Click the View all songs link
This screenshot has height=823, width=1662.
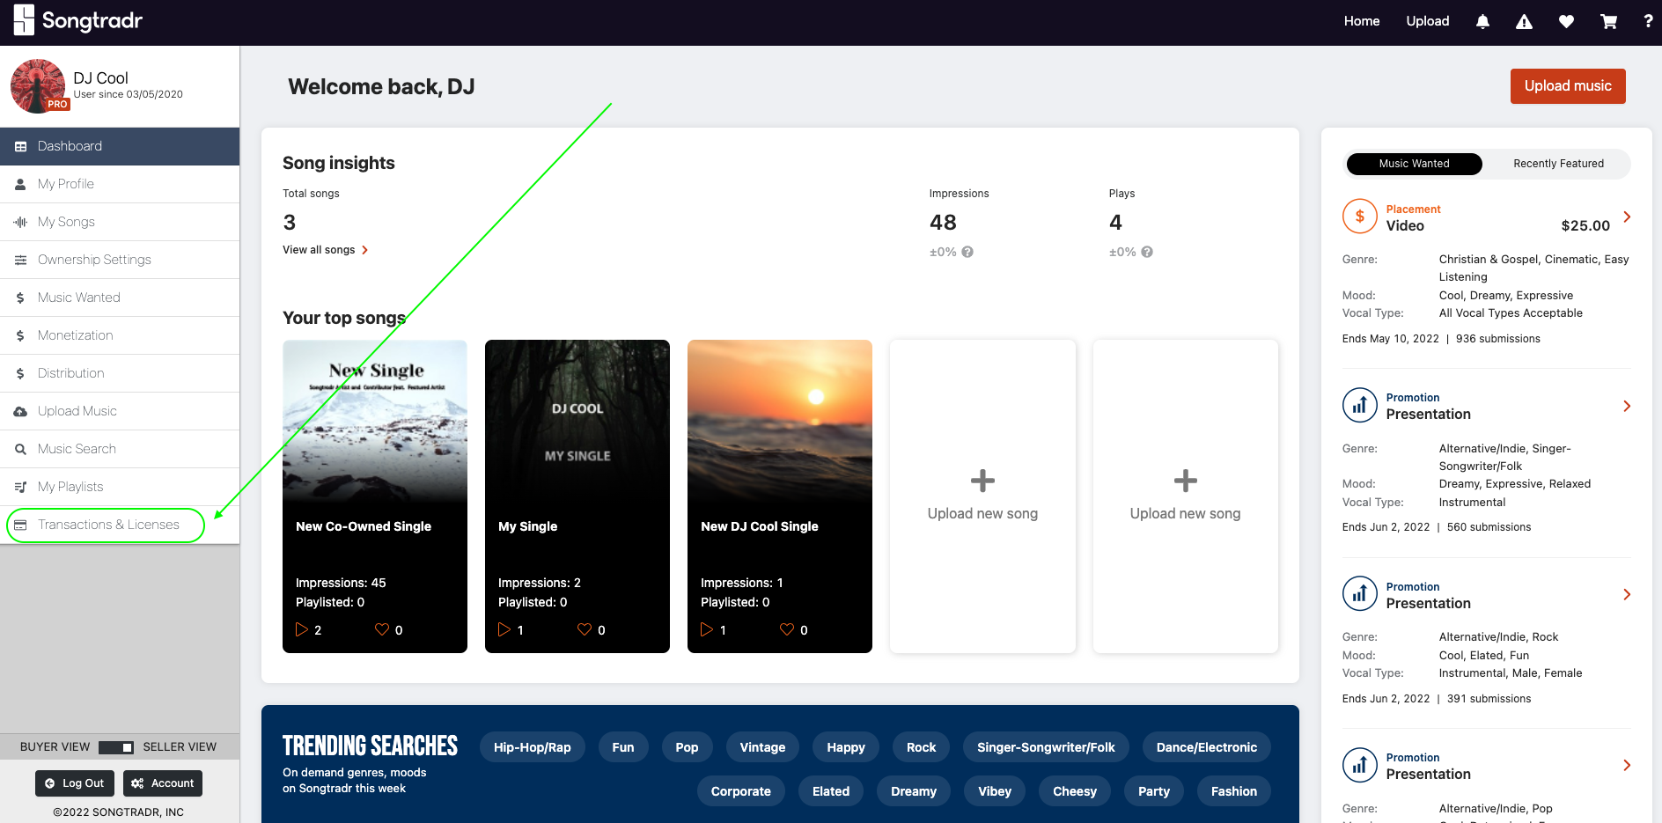[325, 250]
